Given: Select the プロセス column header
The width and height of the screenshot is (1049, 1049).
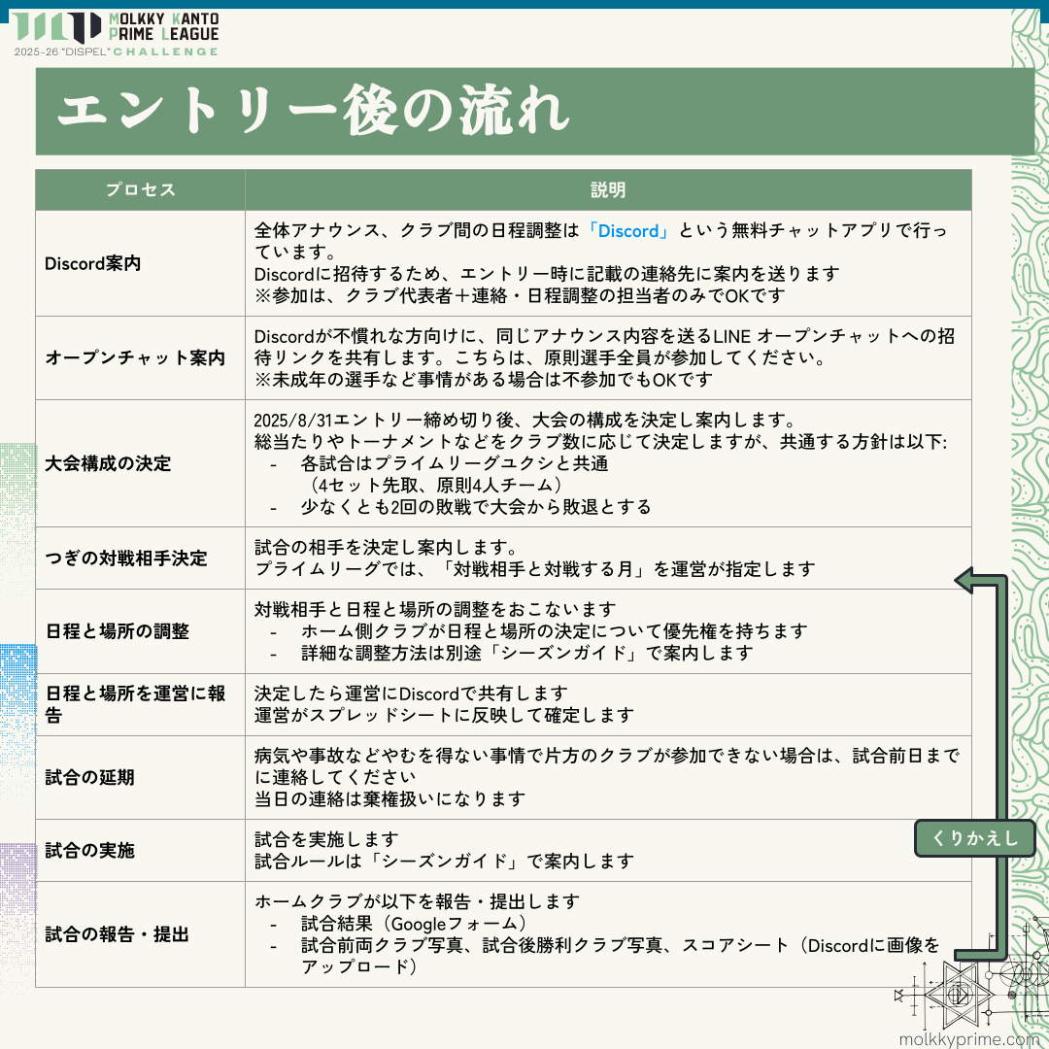Looking at the screenshot, I should pos(140,190).
